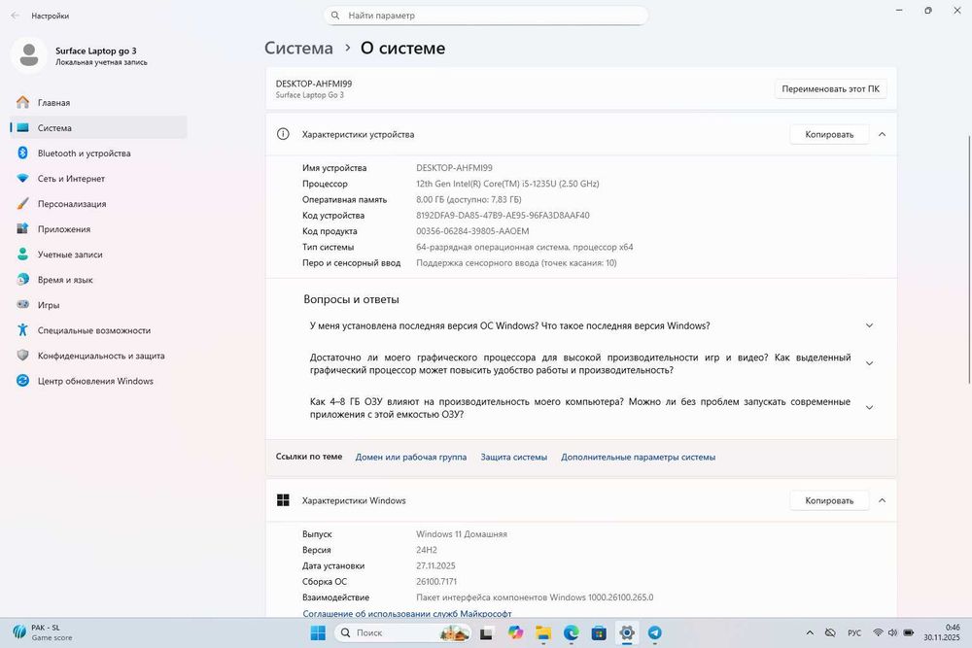Open Bluetooth и устройства settings
972x648 pixels.
click(99, 153)
